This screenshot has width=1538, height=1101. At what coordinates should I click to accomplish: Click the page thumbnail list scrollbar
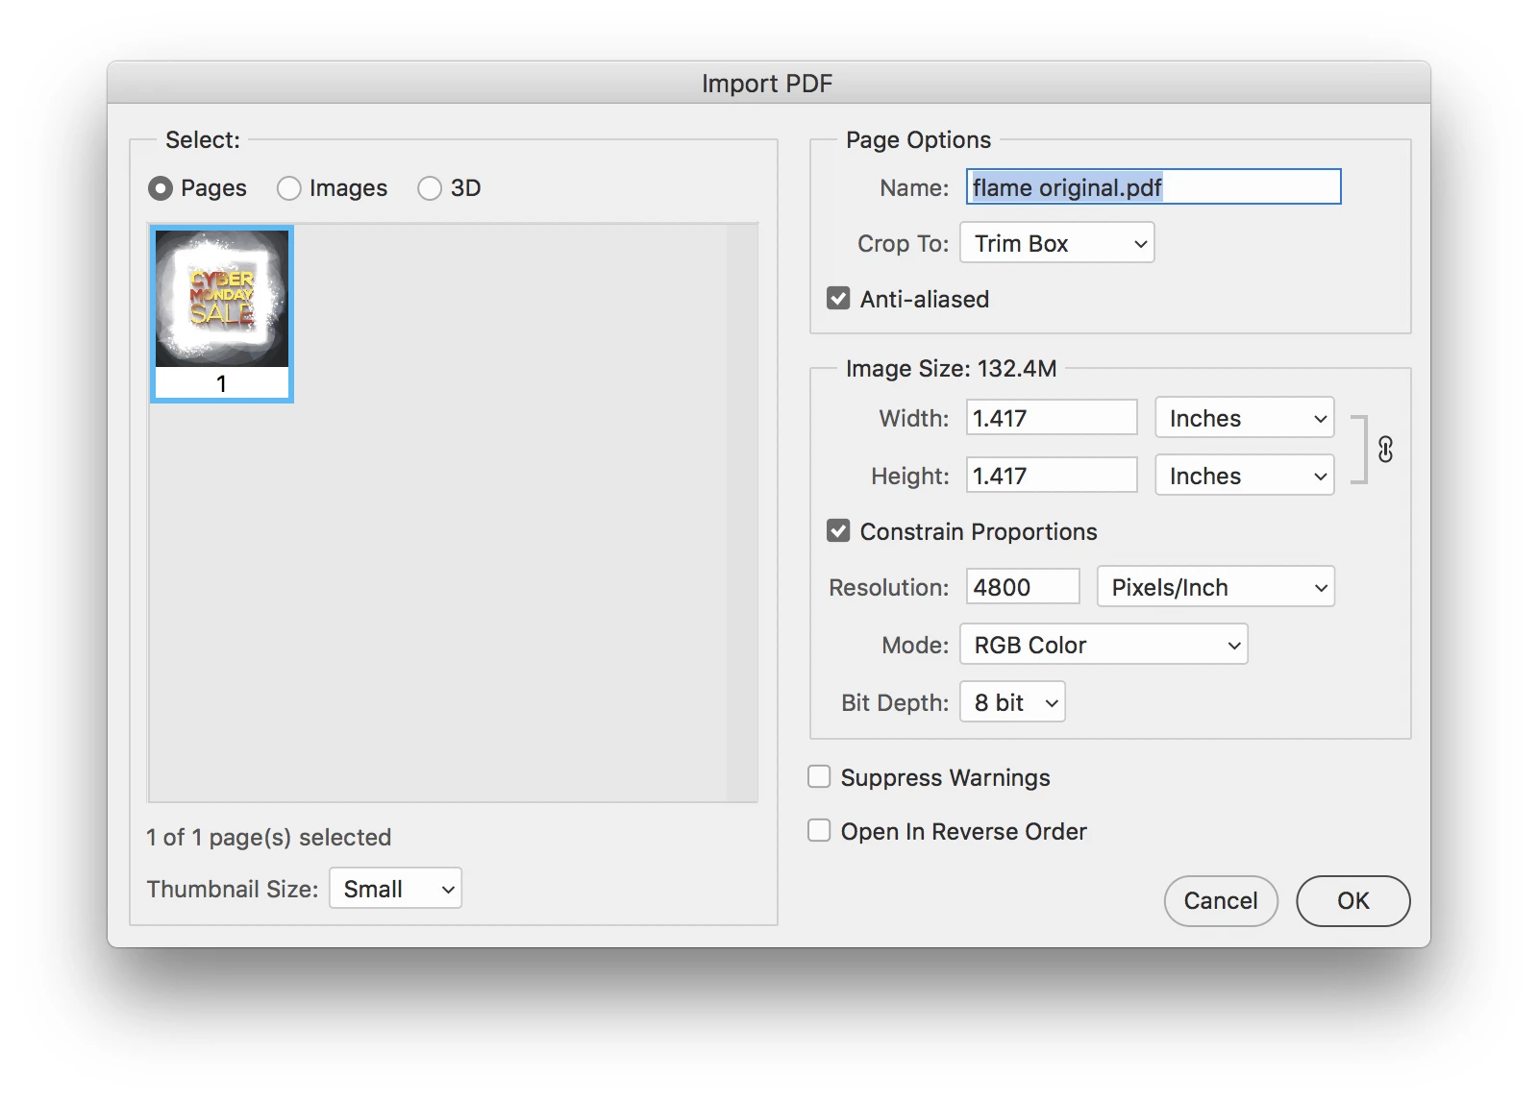[742, 513]
